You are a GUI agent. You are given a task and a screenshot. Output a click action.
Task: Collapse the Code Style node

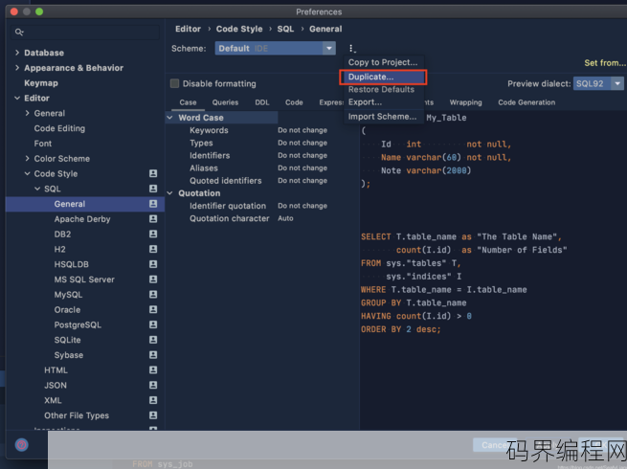coord(27,173)
